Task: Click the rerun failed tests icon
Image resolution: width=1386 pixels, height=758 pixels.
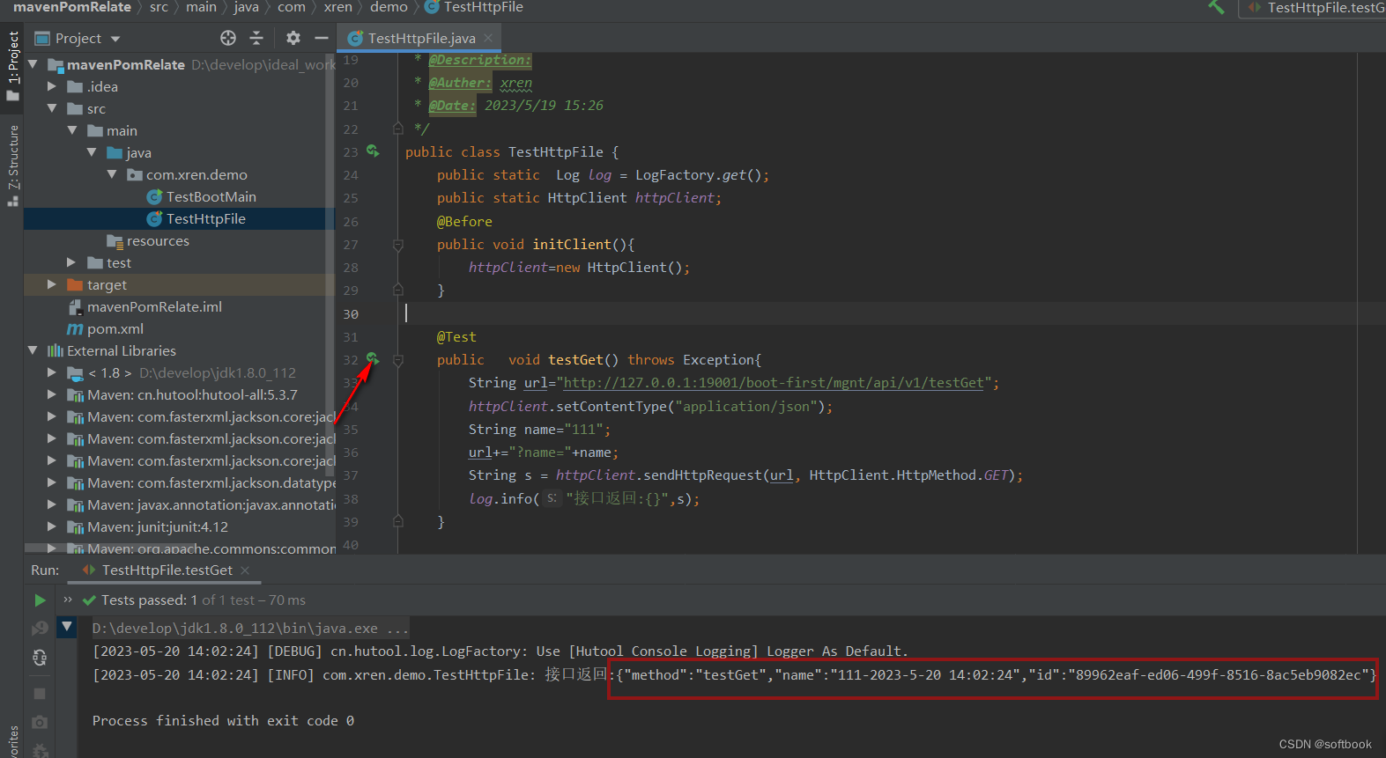Action: (x=40, y=628)
